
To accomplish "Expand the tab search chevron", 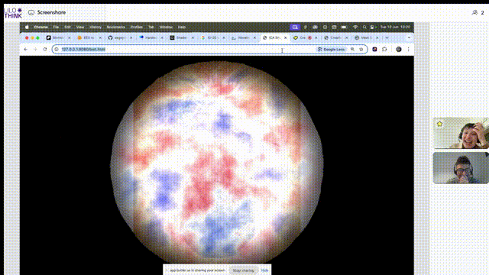I will (409, 37).
